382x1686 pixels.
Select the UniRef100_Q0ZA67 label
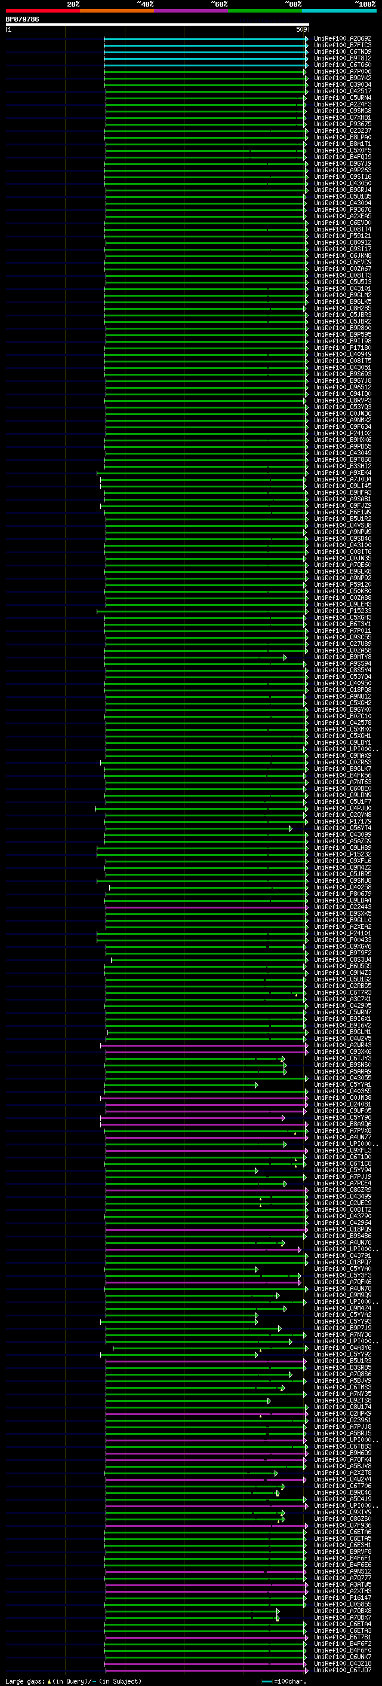pyautogui.click(x=343, y=269)
